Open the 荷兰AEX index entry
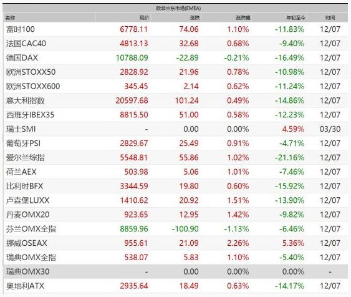The width and height of the screenshot is (351, 297). click(x=176, y=172)
